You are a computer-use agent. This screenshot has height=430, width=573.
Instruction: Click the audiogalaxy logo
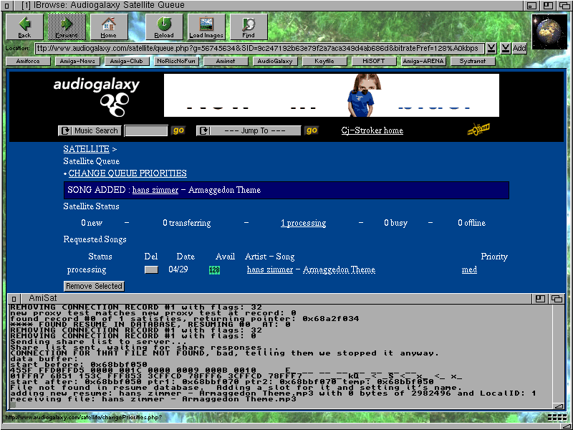click(97, 96)
